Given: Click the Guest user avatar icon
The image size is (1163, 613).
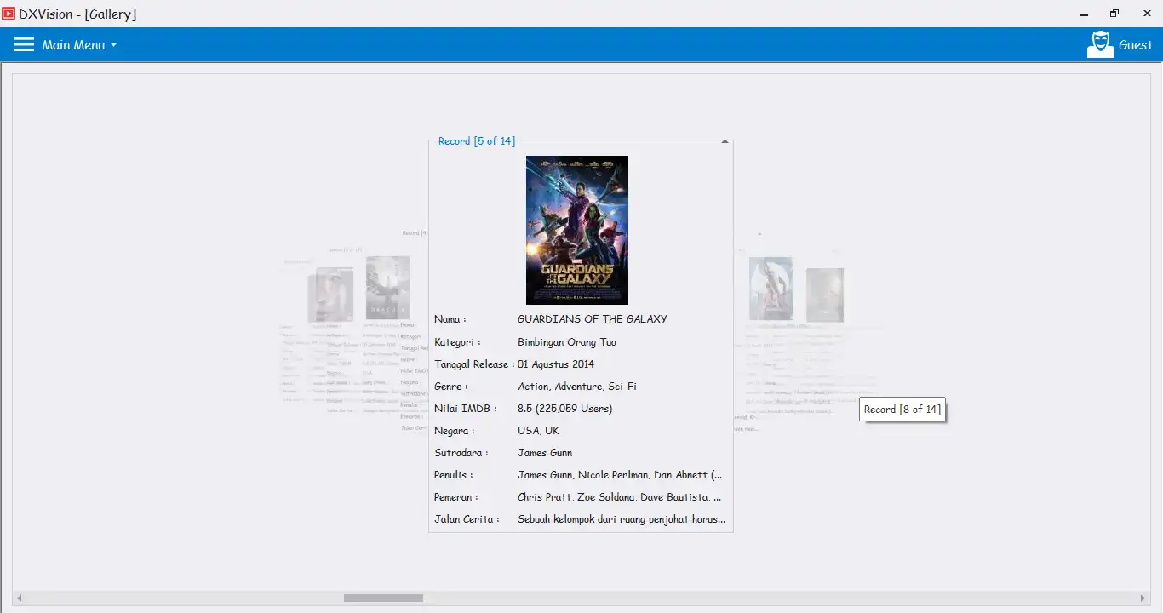Looking at the screenshot, I should (1100, 44).
